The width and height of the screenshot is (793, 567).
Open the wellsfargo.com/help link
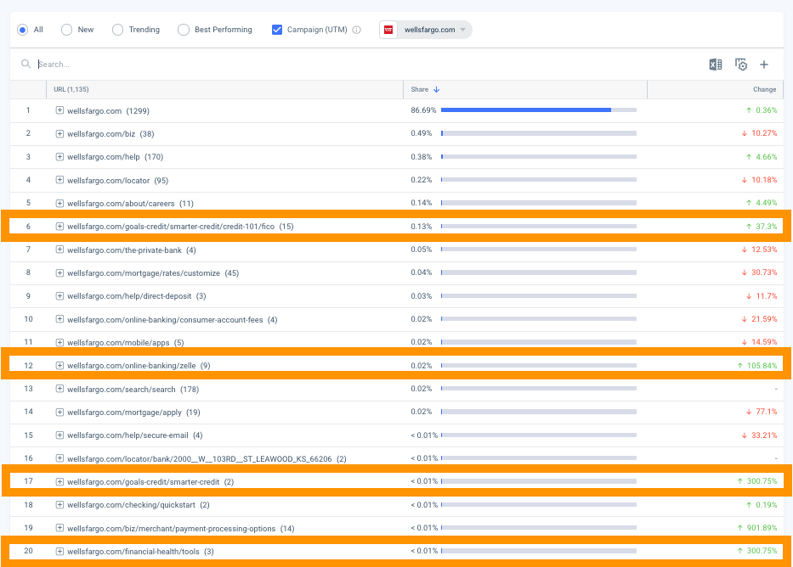pos(103,157)
